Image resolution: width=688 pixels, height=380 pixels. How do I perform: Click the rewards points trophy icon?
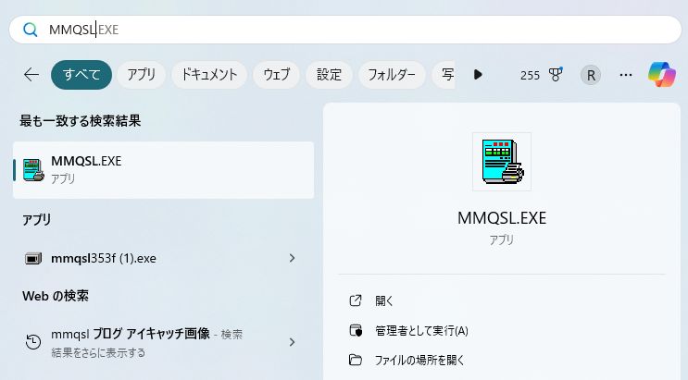click(x=556, y=75)
